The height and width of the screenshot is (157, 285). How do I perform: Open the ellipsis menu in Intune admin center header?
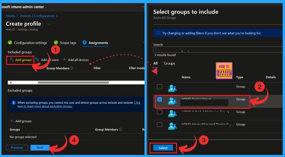pos(143,7)
